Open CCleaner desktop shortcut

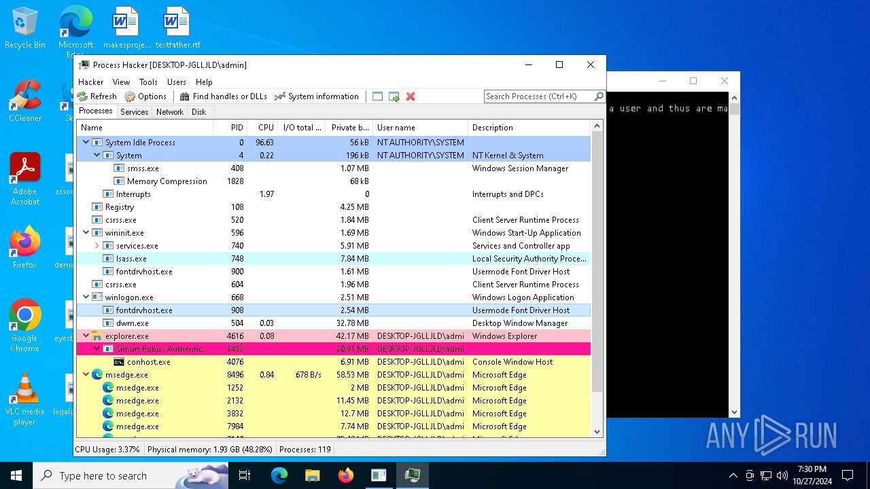pos(25,101)
